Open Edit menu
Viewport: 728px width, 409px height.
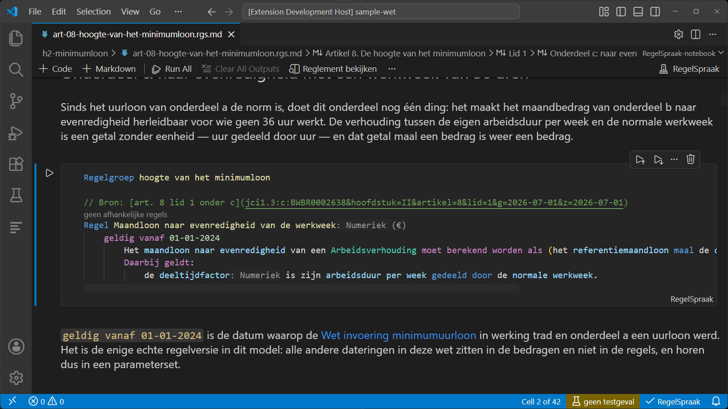pos(59,12)
